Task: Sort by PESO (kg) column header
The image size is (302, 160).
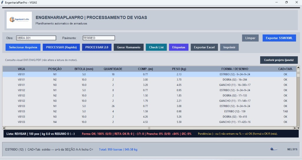Action: coord(179,69)
